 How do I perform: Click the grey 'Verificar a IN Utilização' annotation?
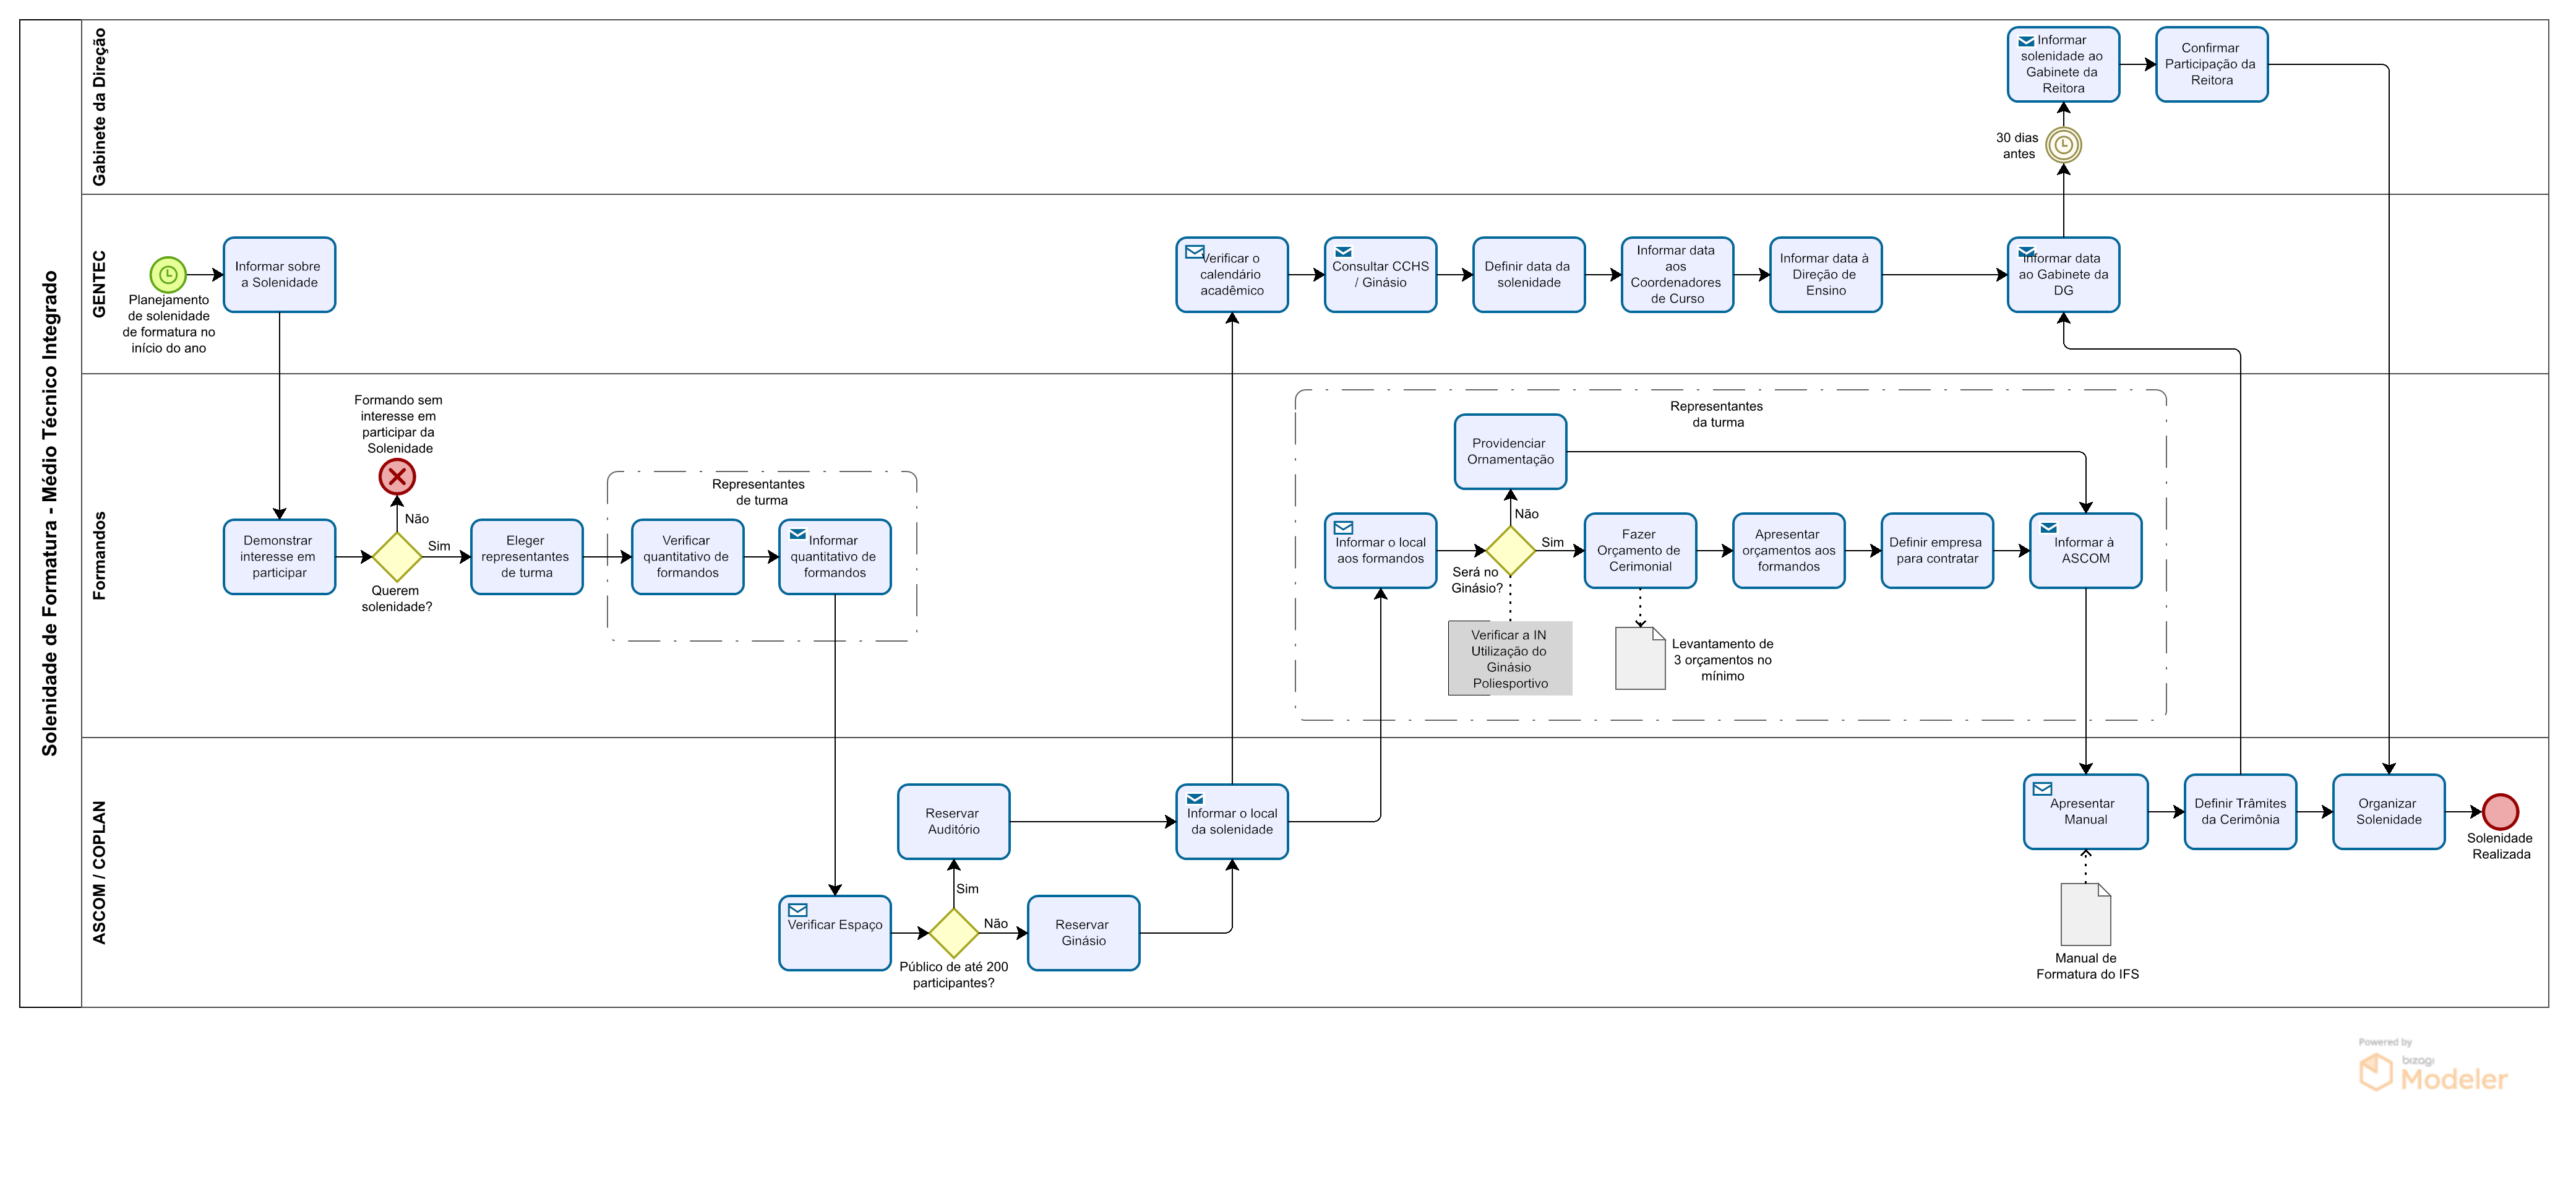click(x=1510, y=659)
